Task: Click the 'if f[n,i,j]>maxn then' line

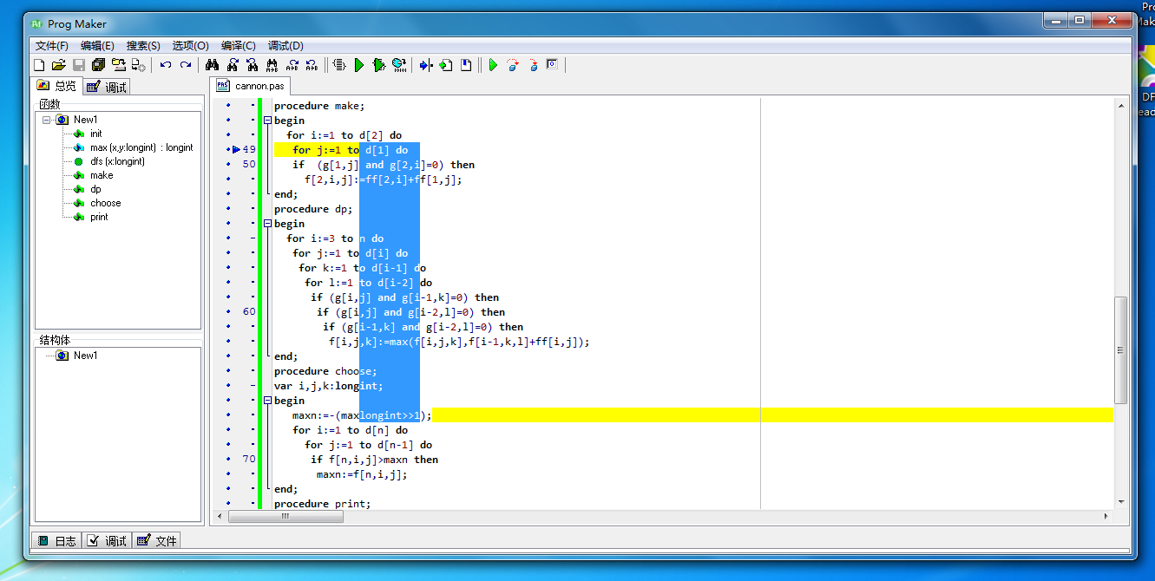Action: point(374,460)
